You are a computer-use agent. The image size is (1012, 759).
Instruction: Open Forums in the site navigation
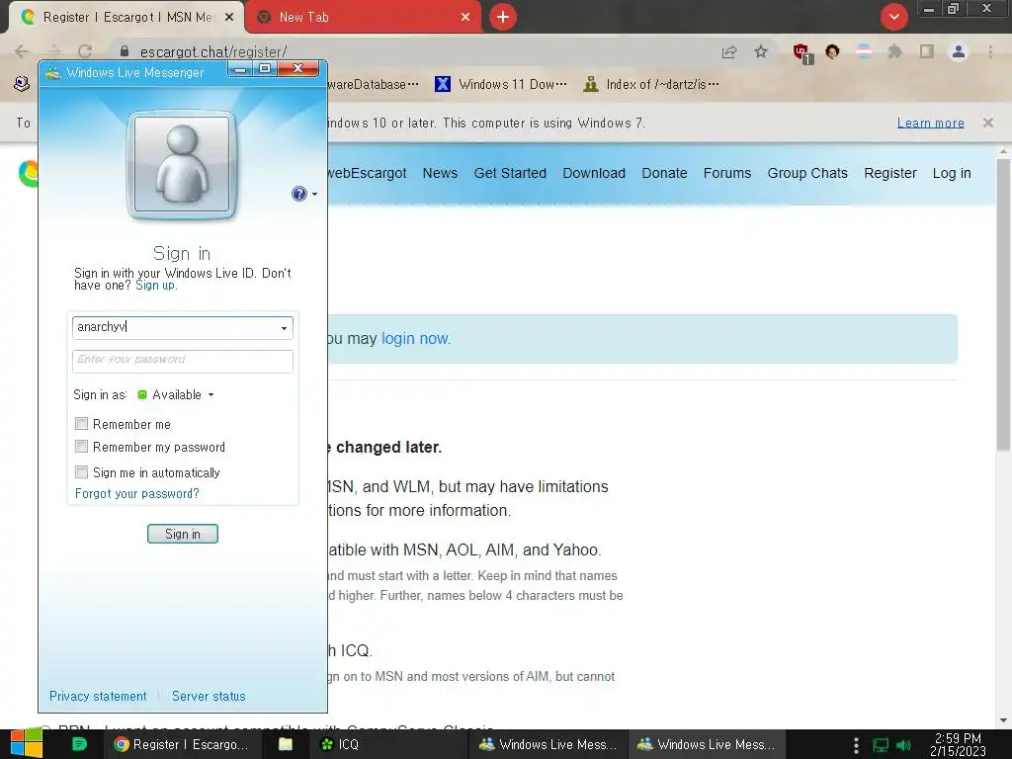coord(727,173)
